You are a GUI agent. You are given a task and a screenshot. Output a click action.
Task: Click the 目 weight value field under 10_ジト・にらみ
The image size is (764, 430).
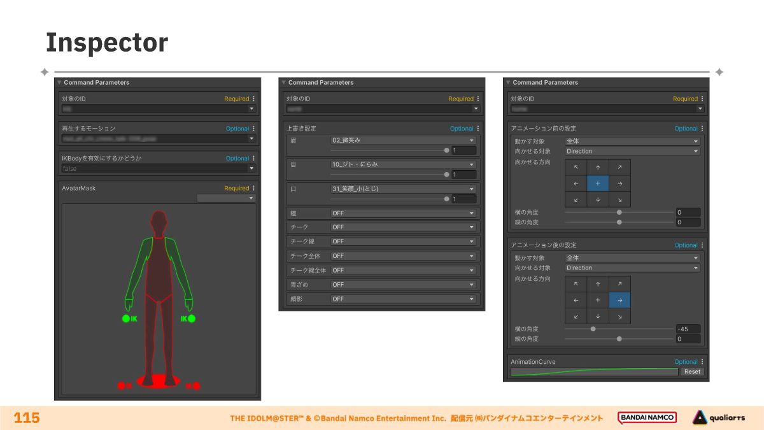463,175
